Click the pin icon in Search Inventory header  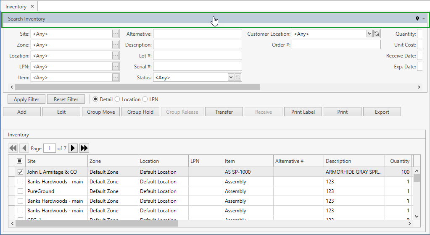pos(417,19)
